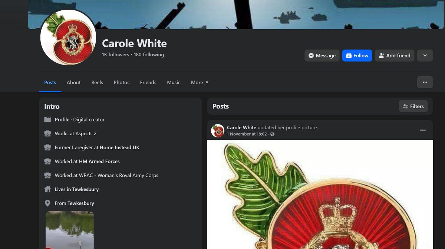This screenshot has height=249, width=445.
Task: Expand the More tab dropdown
Action: tap(200, 82)
